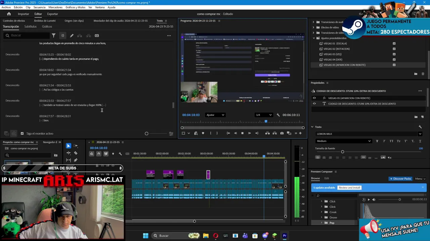Screen dimensions: 430x241
Task: Click the Home icon in the workspace bar
Action: tap(9, 14)
